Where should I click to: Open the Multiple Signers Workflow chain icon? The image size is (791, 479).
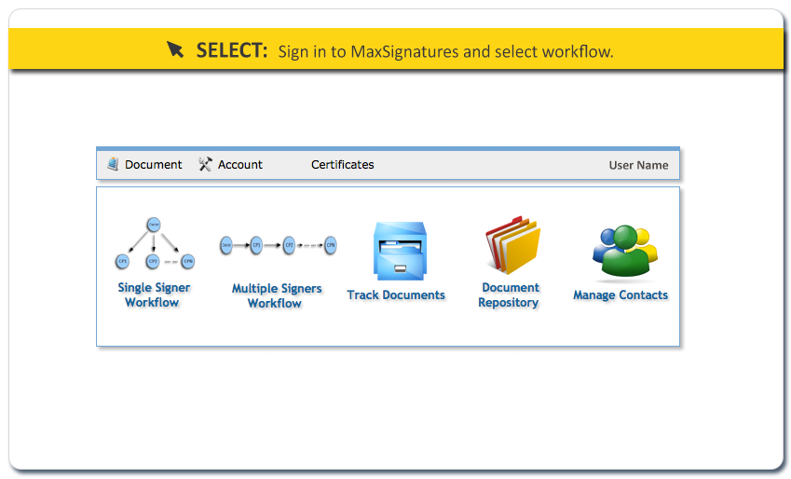(x=278, y=245)
